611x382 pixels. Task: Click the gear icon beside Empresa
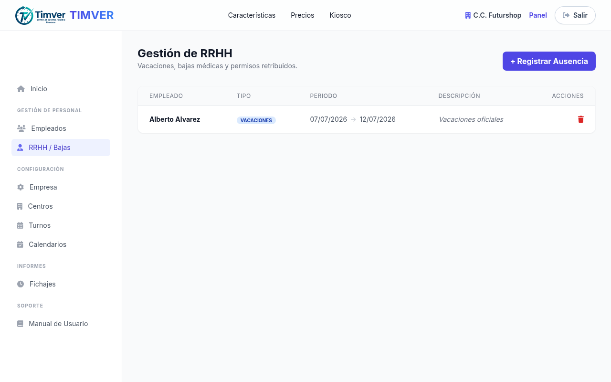coord(21,187)
